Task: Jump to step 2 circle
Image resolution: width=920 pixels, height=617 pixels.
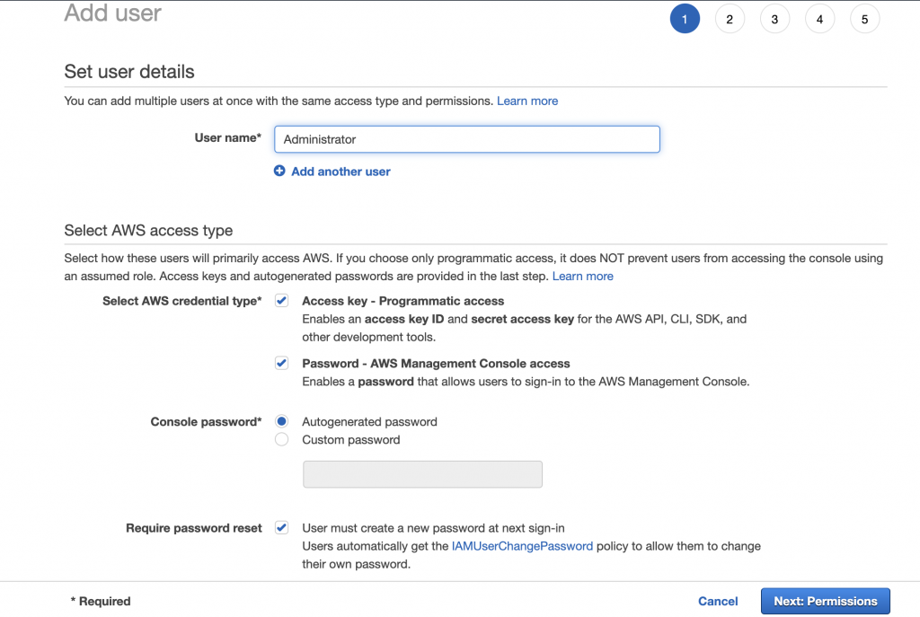Action: 730,19
